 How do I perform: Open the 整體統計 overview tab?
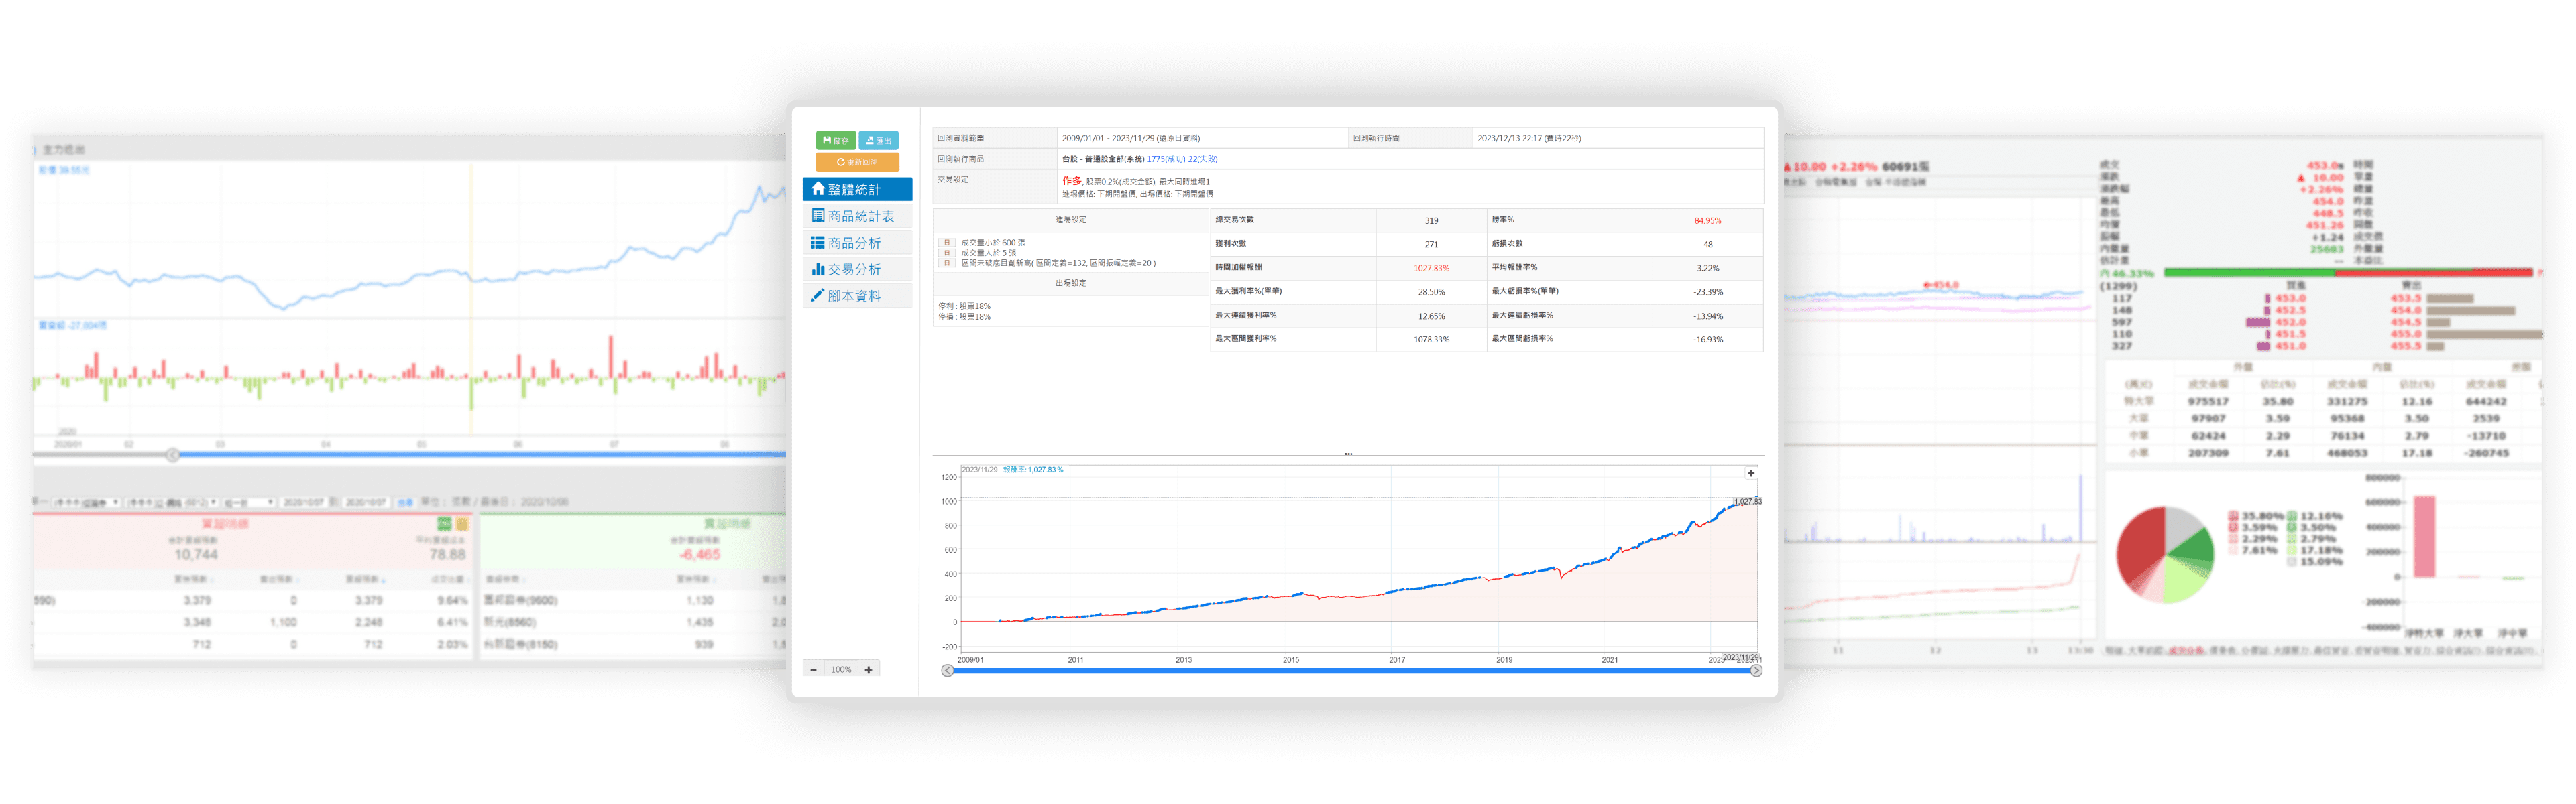857,189
